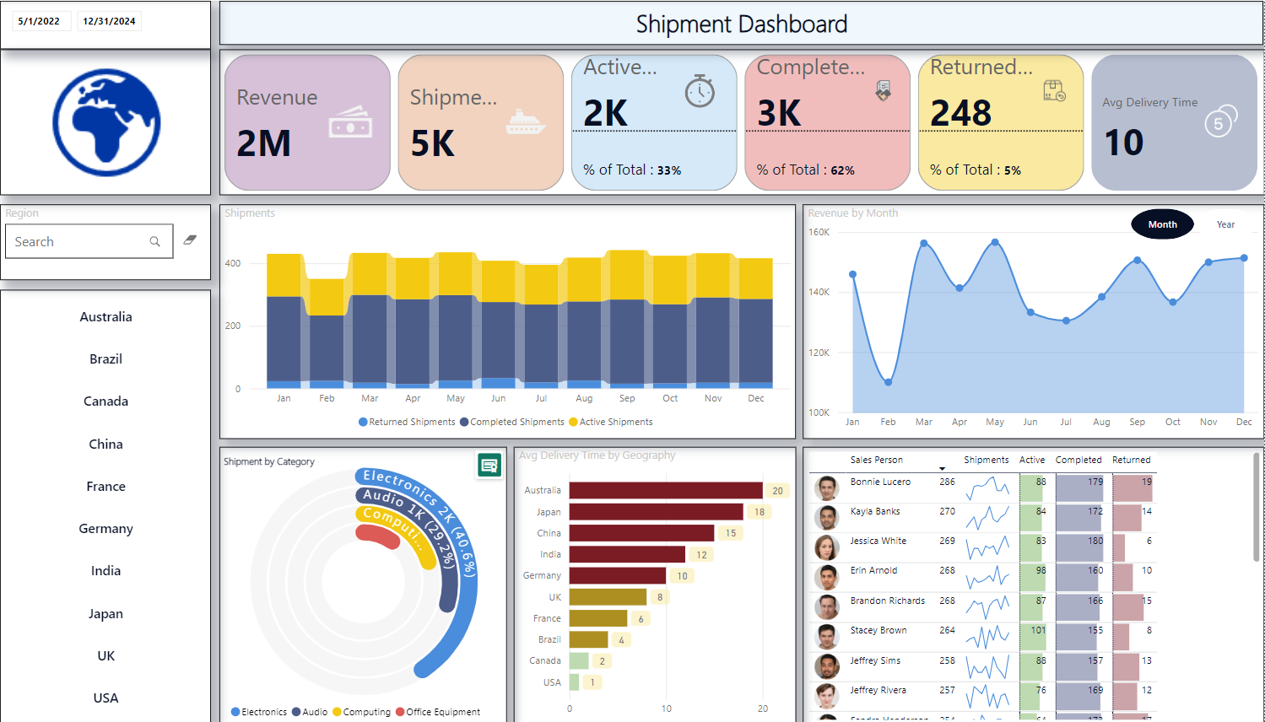The height and width of the screenshot is (722, 1265).
Task: Open the end date 12/31/2024 picker
Action: coord(109,21)
